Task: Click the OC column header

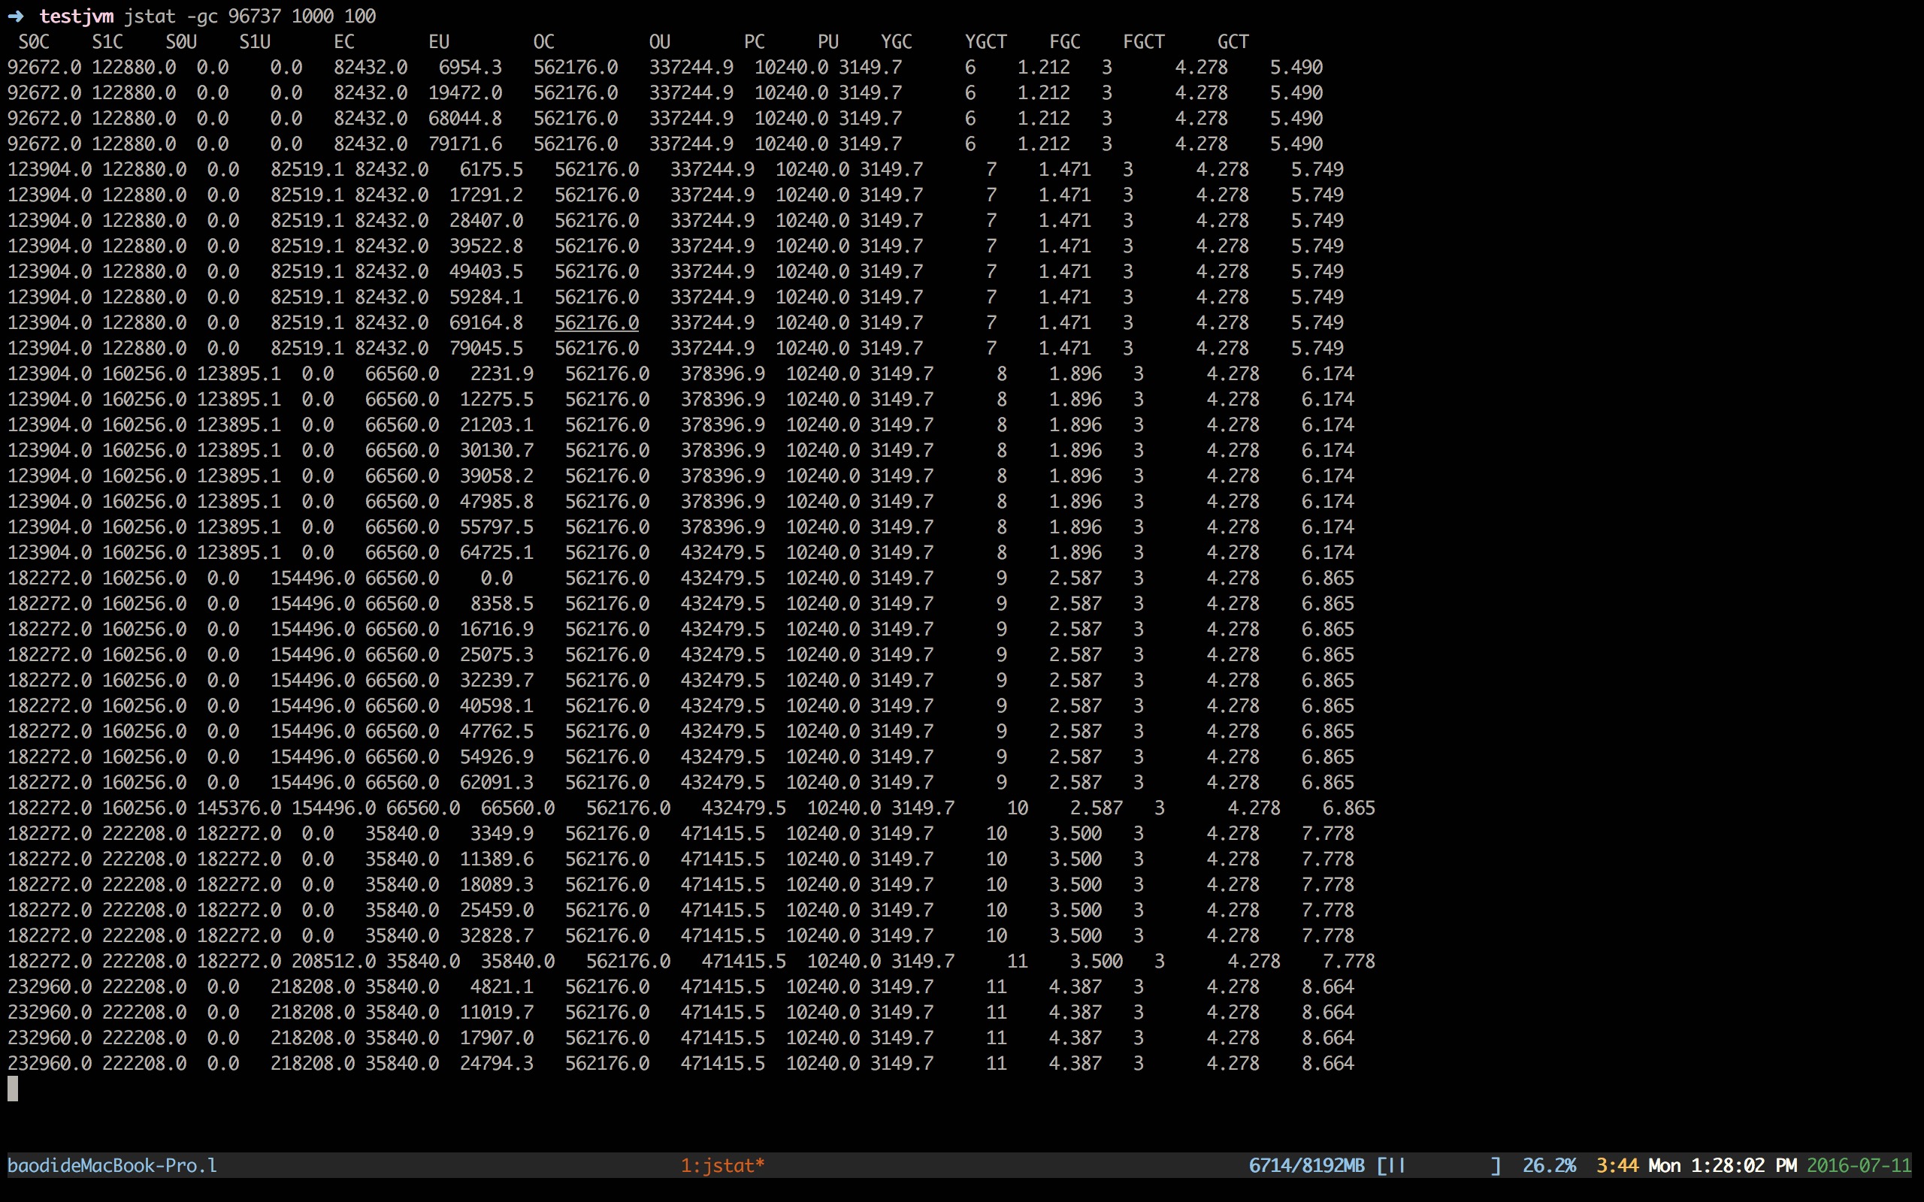Action: coord(544,41)
